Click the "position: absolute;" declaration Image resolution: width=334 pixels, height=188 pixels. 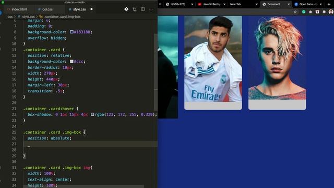[50, 138]
